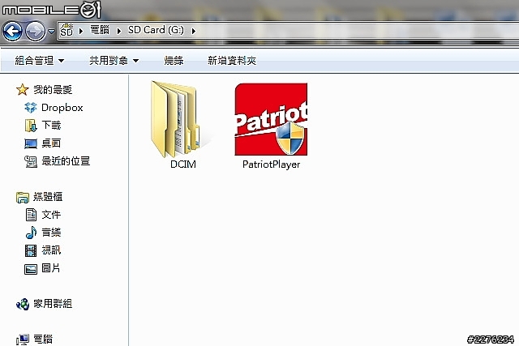This screenshot has width=519, height=346.
Task: Click the computer icon in sidebar
Action: 23,340
